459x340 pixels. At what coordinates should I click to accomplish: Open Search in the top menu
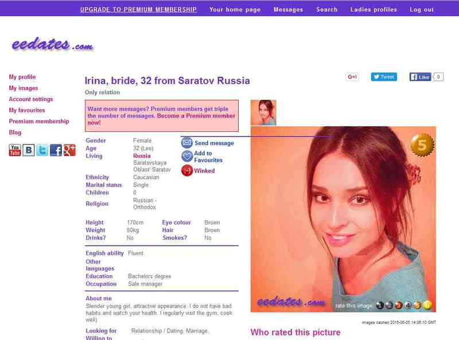point(326,10)
